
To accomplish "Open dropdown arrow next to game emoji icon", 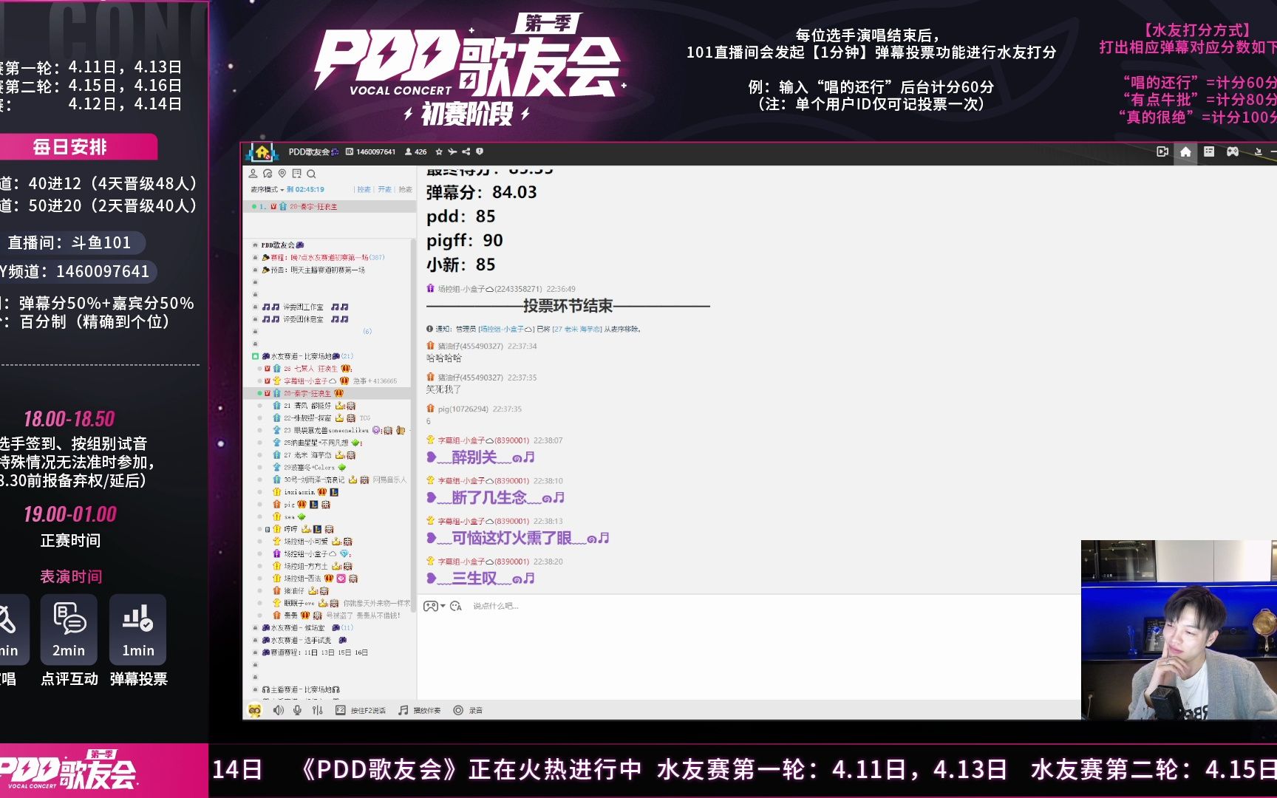I will click(x=443, y=606).
